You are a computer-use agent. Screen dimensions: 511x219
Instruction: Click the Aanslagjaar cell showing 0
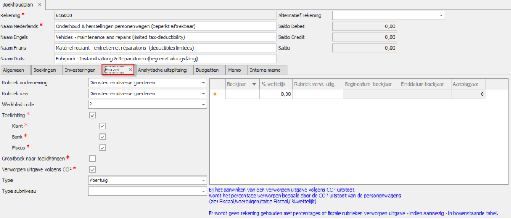tap(468, 94)
